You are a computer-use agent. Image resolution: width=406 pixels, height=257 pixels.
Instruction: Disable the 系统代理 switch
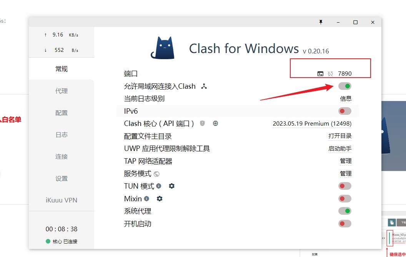345,211
